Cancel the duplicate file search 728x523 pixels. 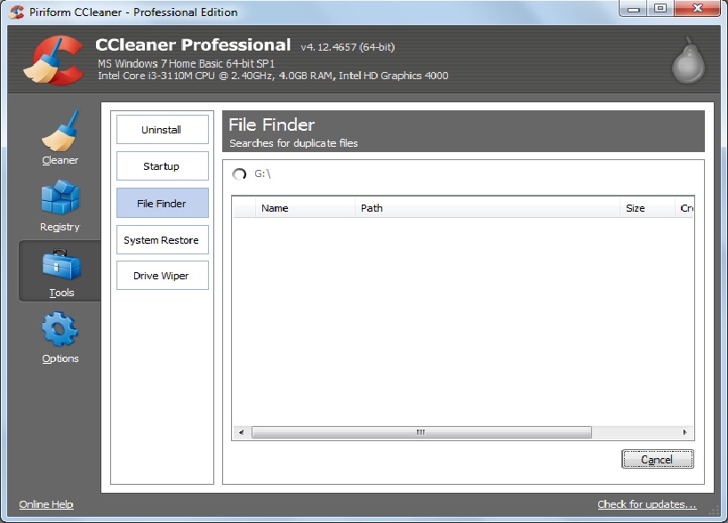658,459
